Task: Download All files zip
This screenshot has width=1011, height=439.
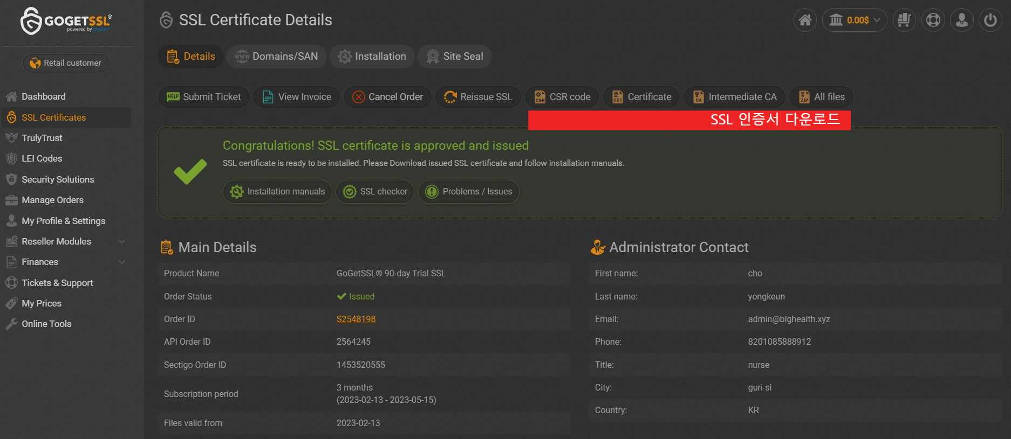Action: pyautogui.click(x=822, y=97)
